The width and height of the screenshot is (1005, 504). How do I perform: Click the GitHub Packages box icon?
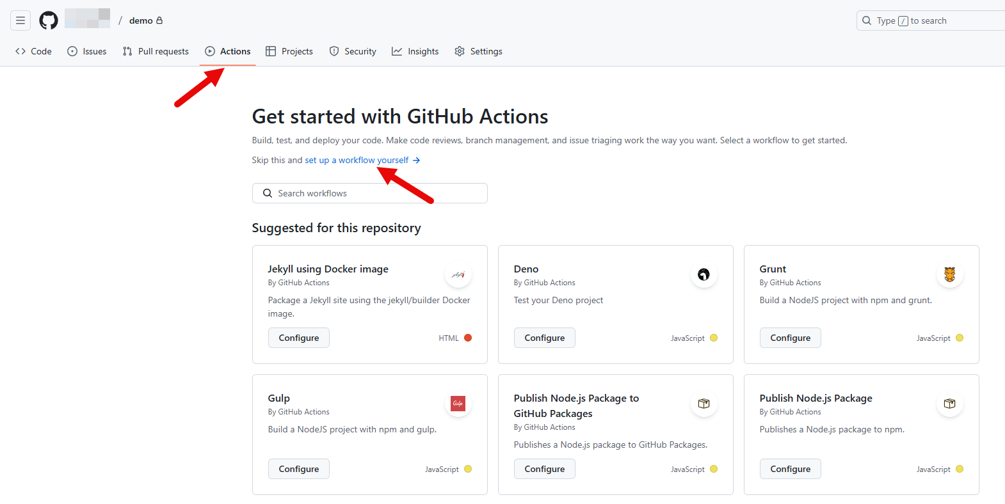coord(703,404)
